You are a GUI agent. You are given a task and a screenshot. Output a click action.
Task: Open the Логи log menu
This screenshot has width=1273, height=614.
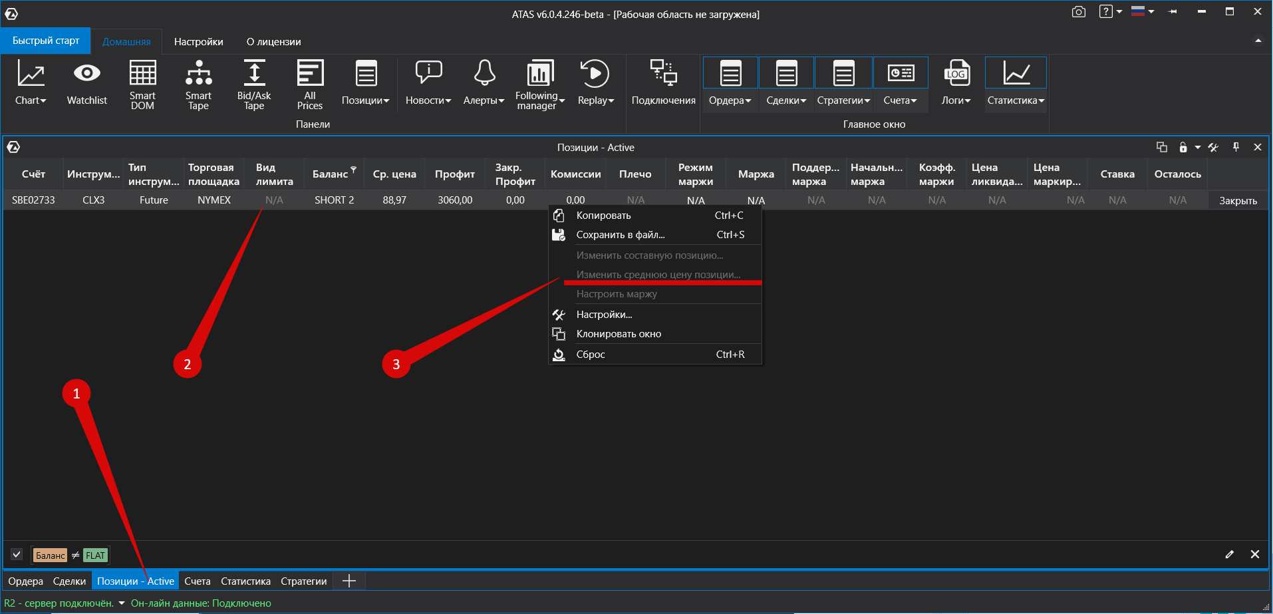point(956,83)
